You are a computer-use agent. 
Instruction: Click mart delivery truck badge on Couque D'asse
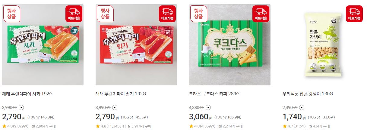261,14
